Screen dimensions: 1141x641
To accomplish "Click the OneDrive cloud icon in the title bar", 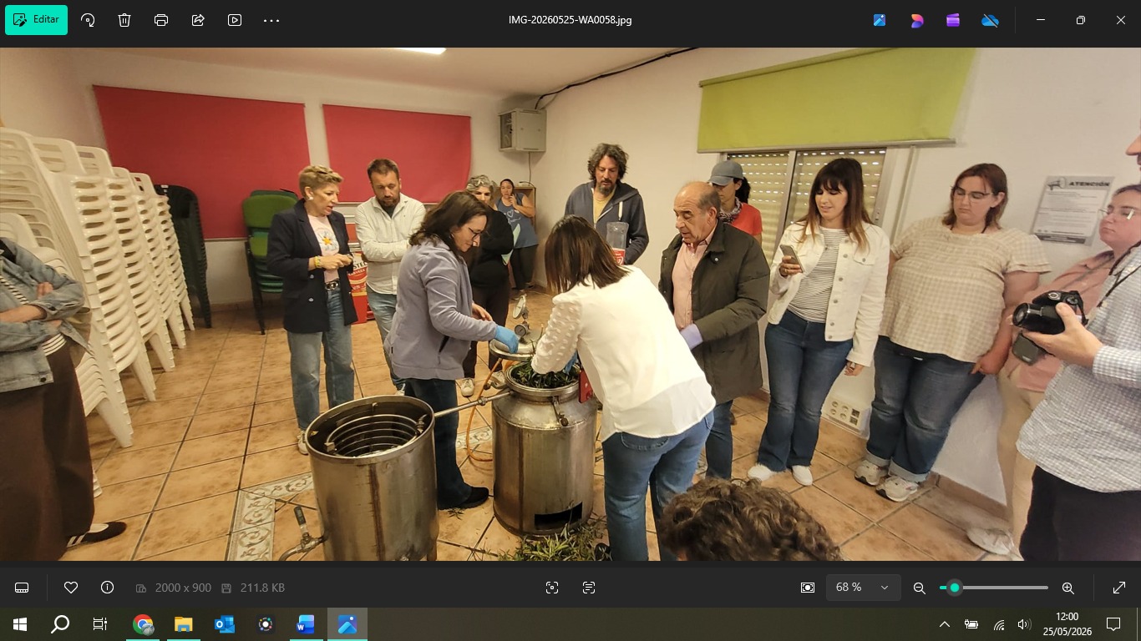I will 990,20.
